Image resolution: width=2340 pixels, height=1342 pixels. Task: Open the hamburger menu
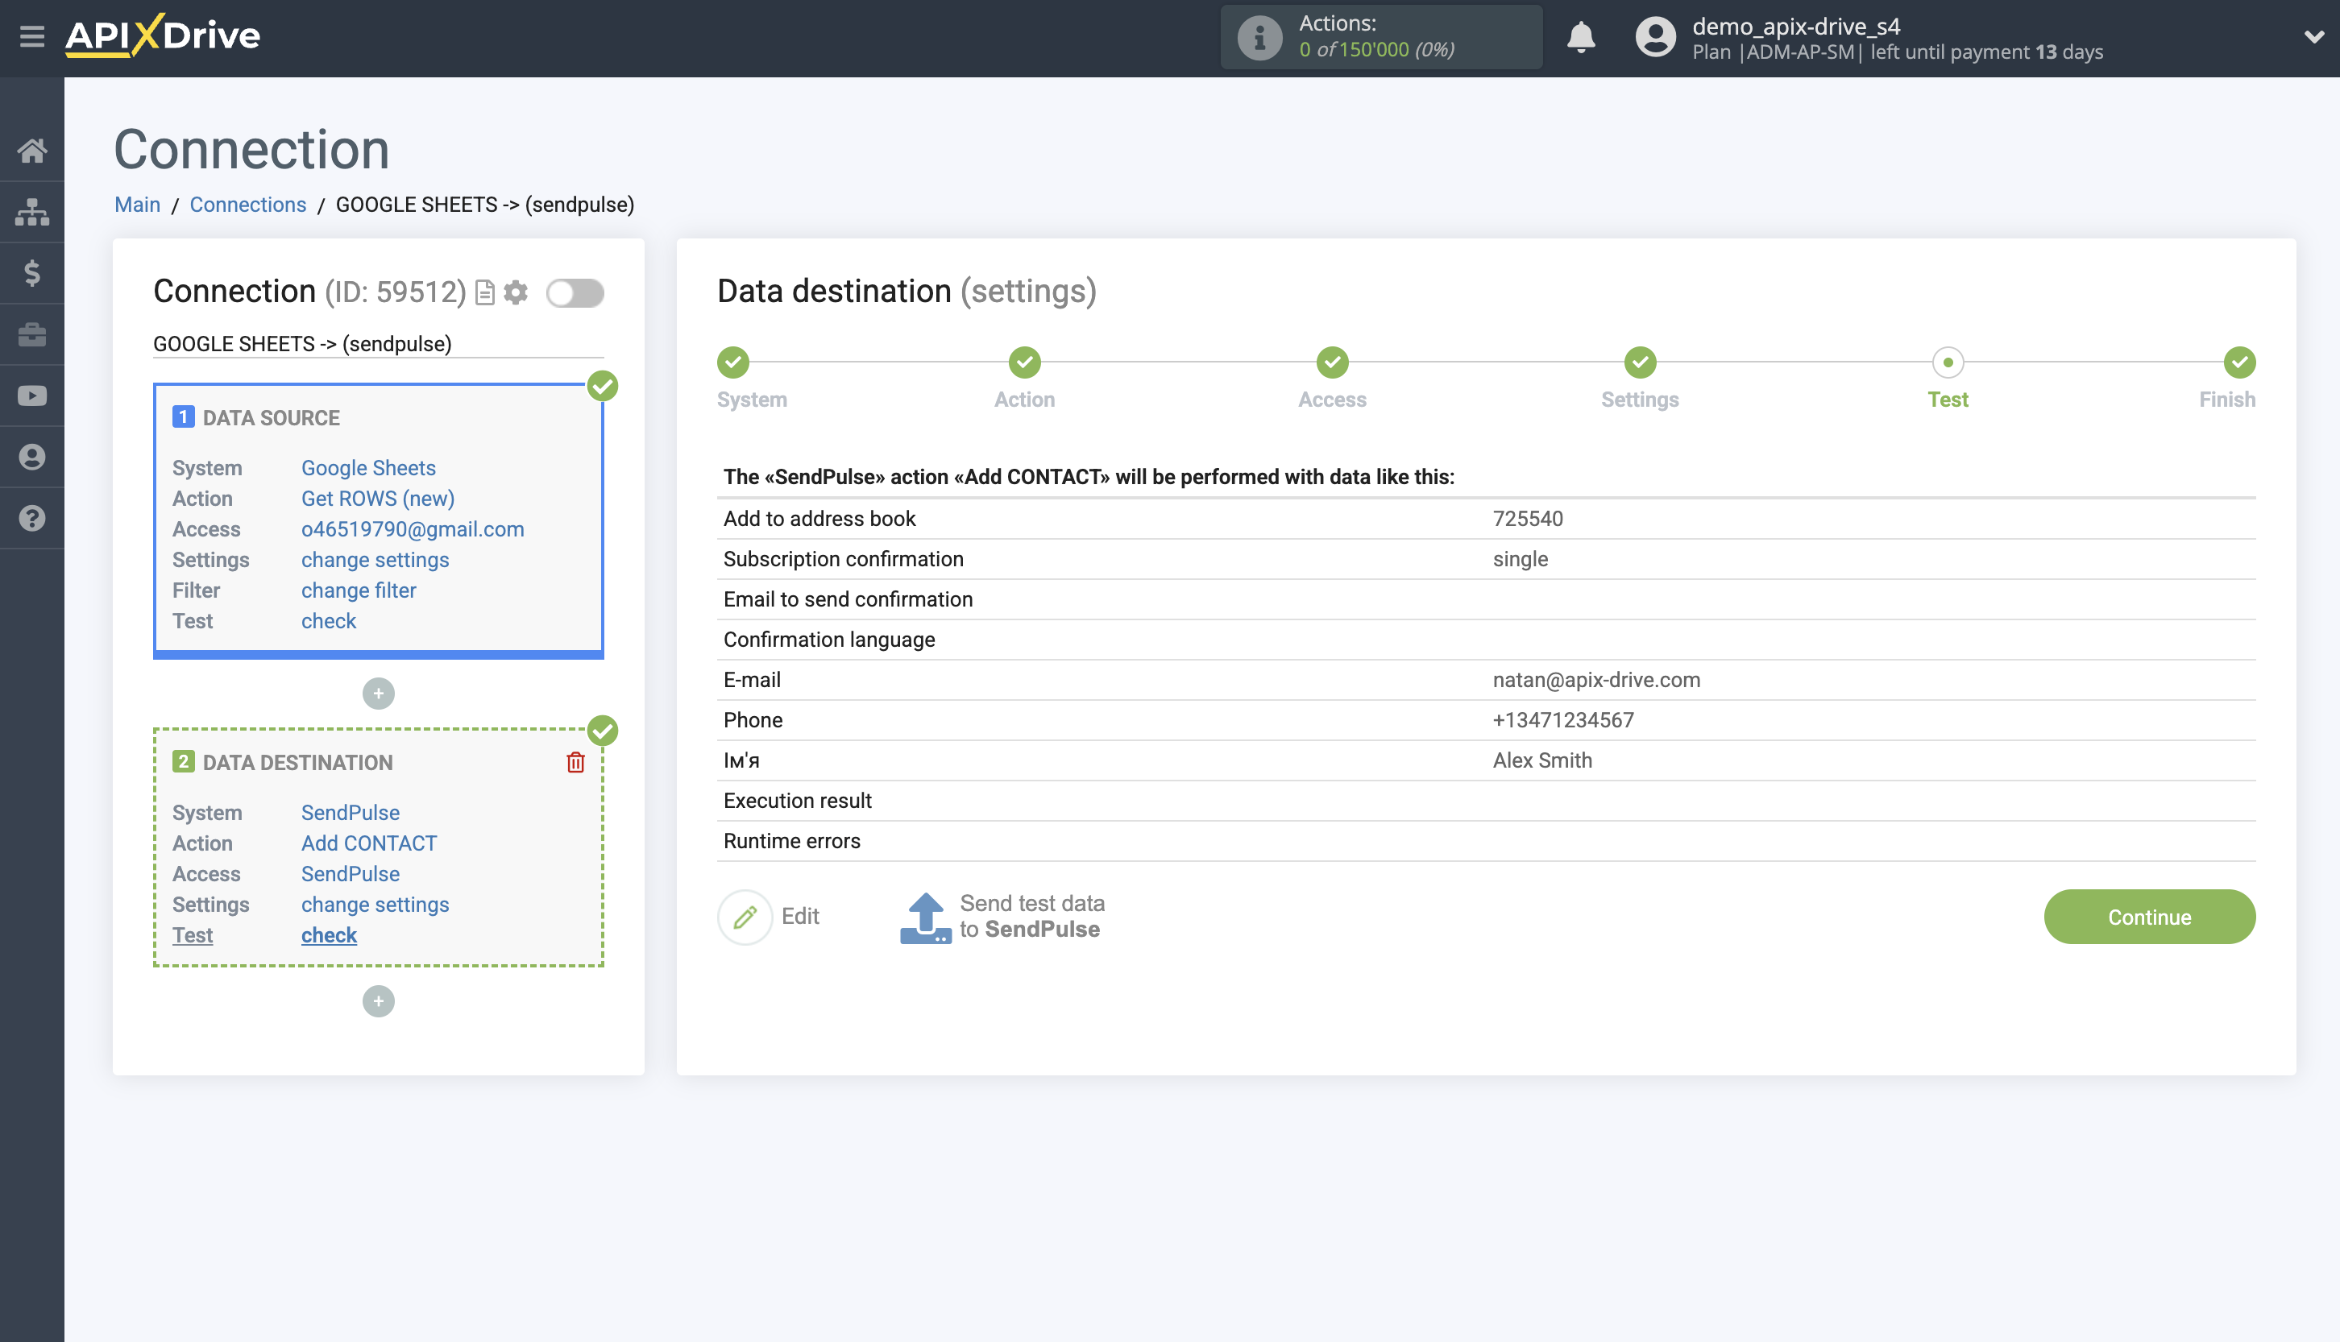(32, 37)
